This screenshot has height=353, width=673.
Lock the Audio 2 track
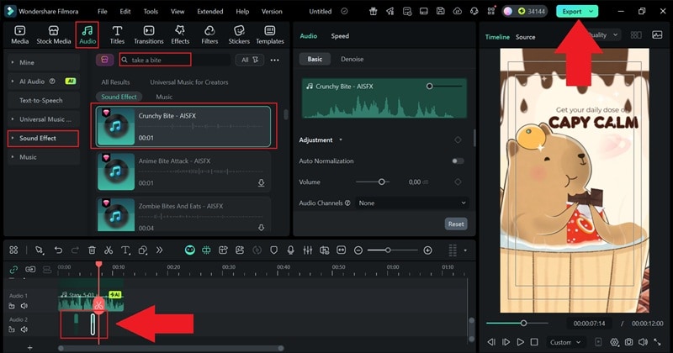click(12, 329)
